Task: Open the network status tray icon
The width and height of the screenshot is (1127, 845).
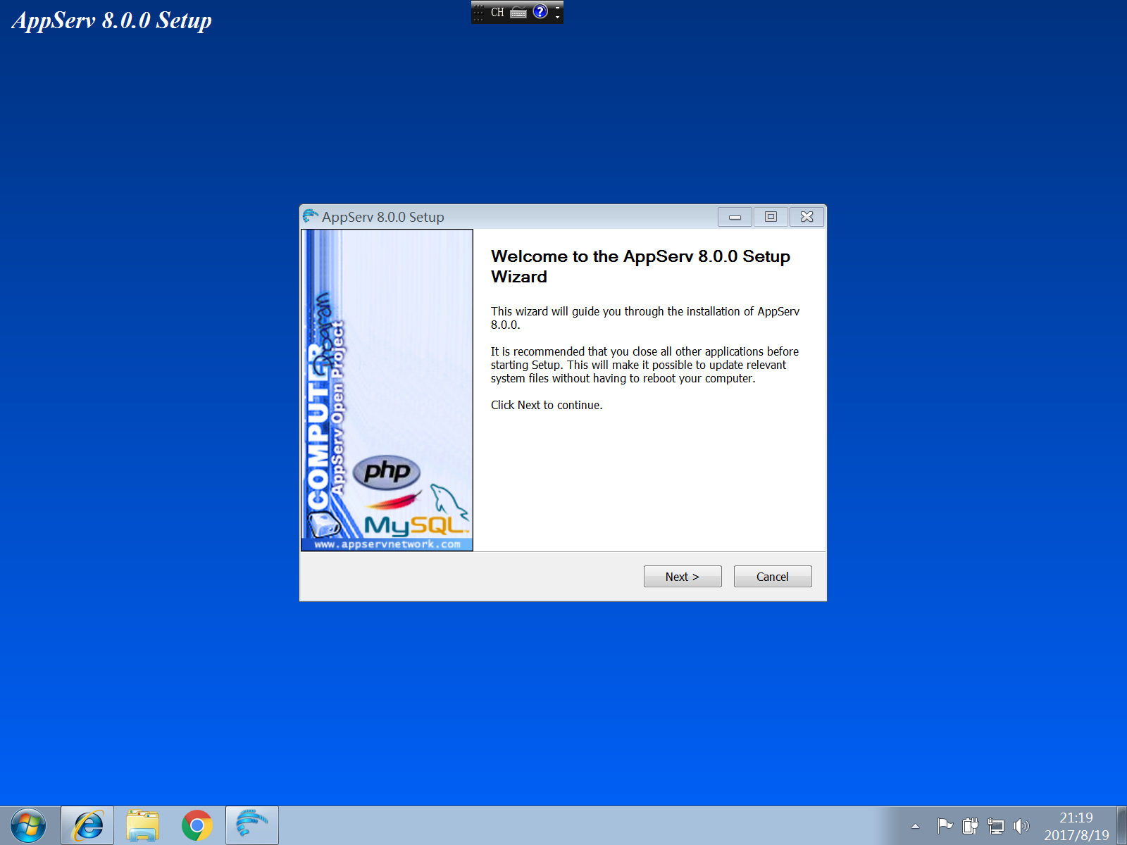Action: coord(996,825)
